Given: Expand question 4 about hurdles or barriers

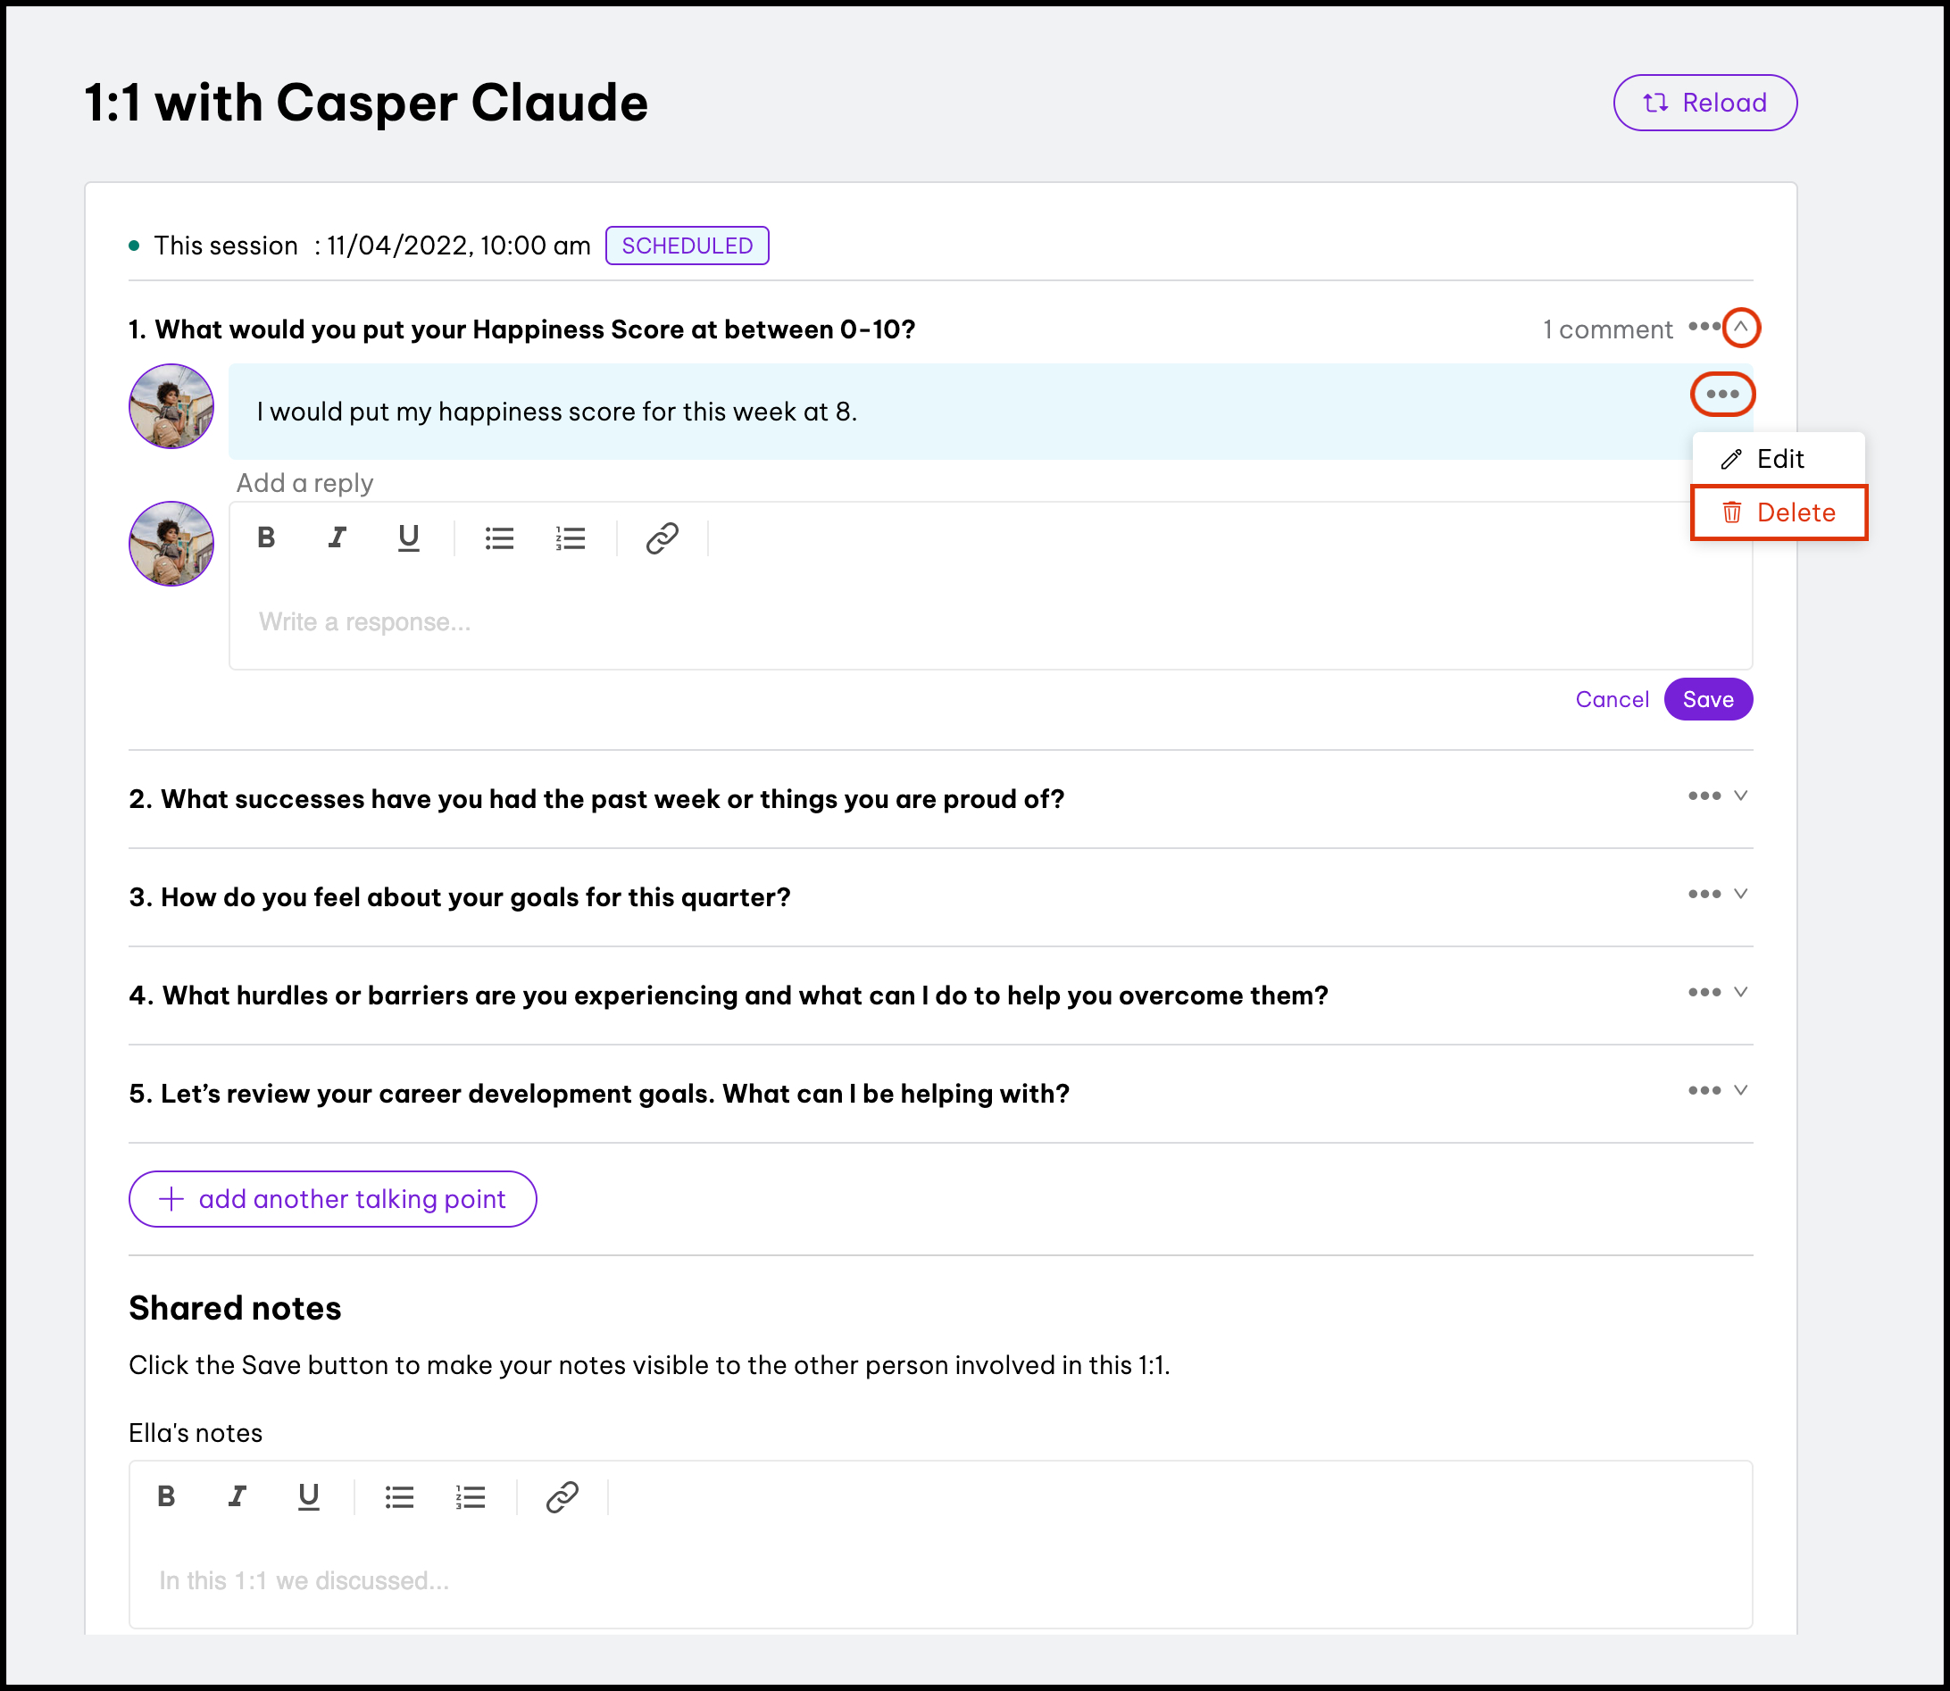Looking at the screenshot, I should (x=1740, y=993).
